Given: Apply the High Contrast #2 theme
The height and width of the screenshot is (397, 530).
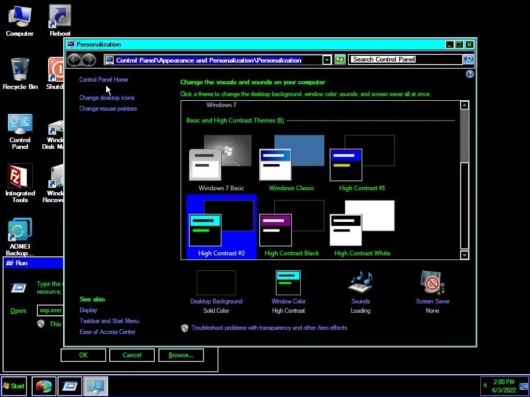Looking at the screenshot, I should [x=221, y=227].
